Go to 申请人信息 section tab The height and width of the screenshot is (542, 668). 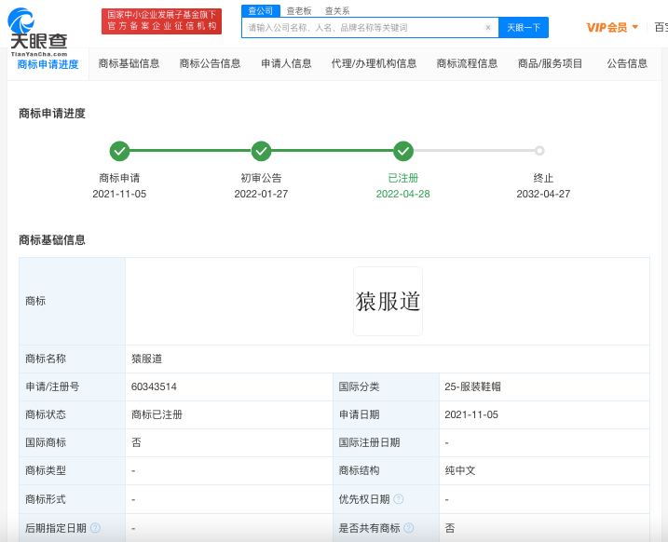(286, 63)
